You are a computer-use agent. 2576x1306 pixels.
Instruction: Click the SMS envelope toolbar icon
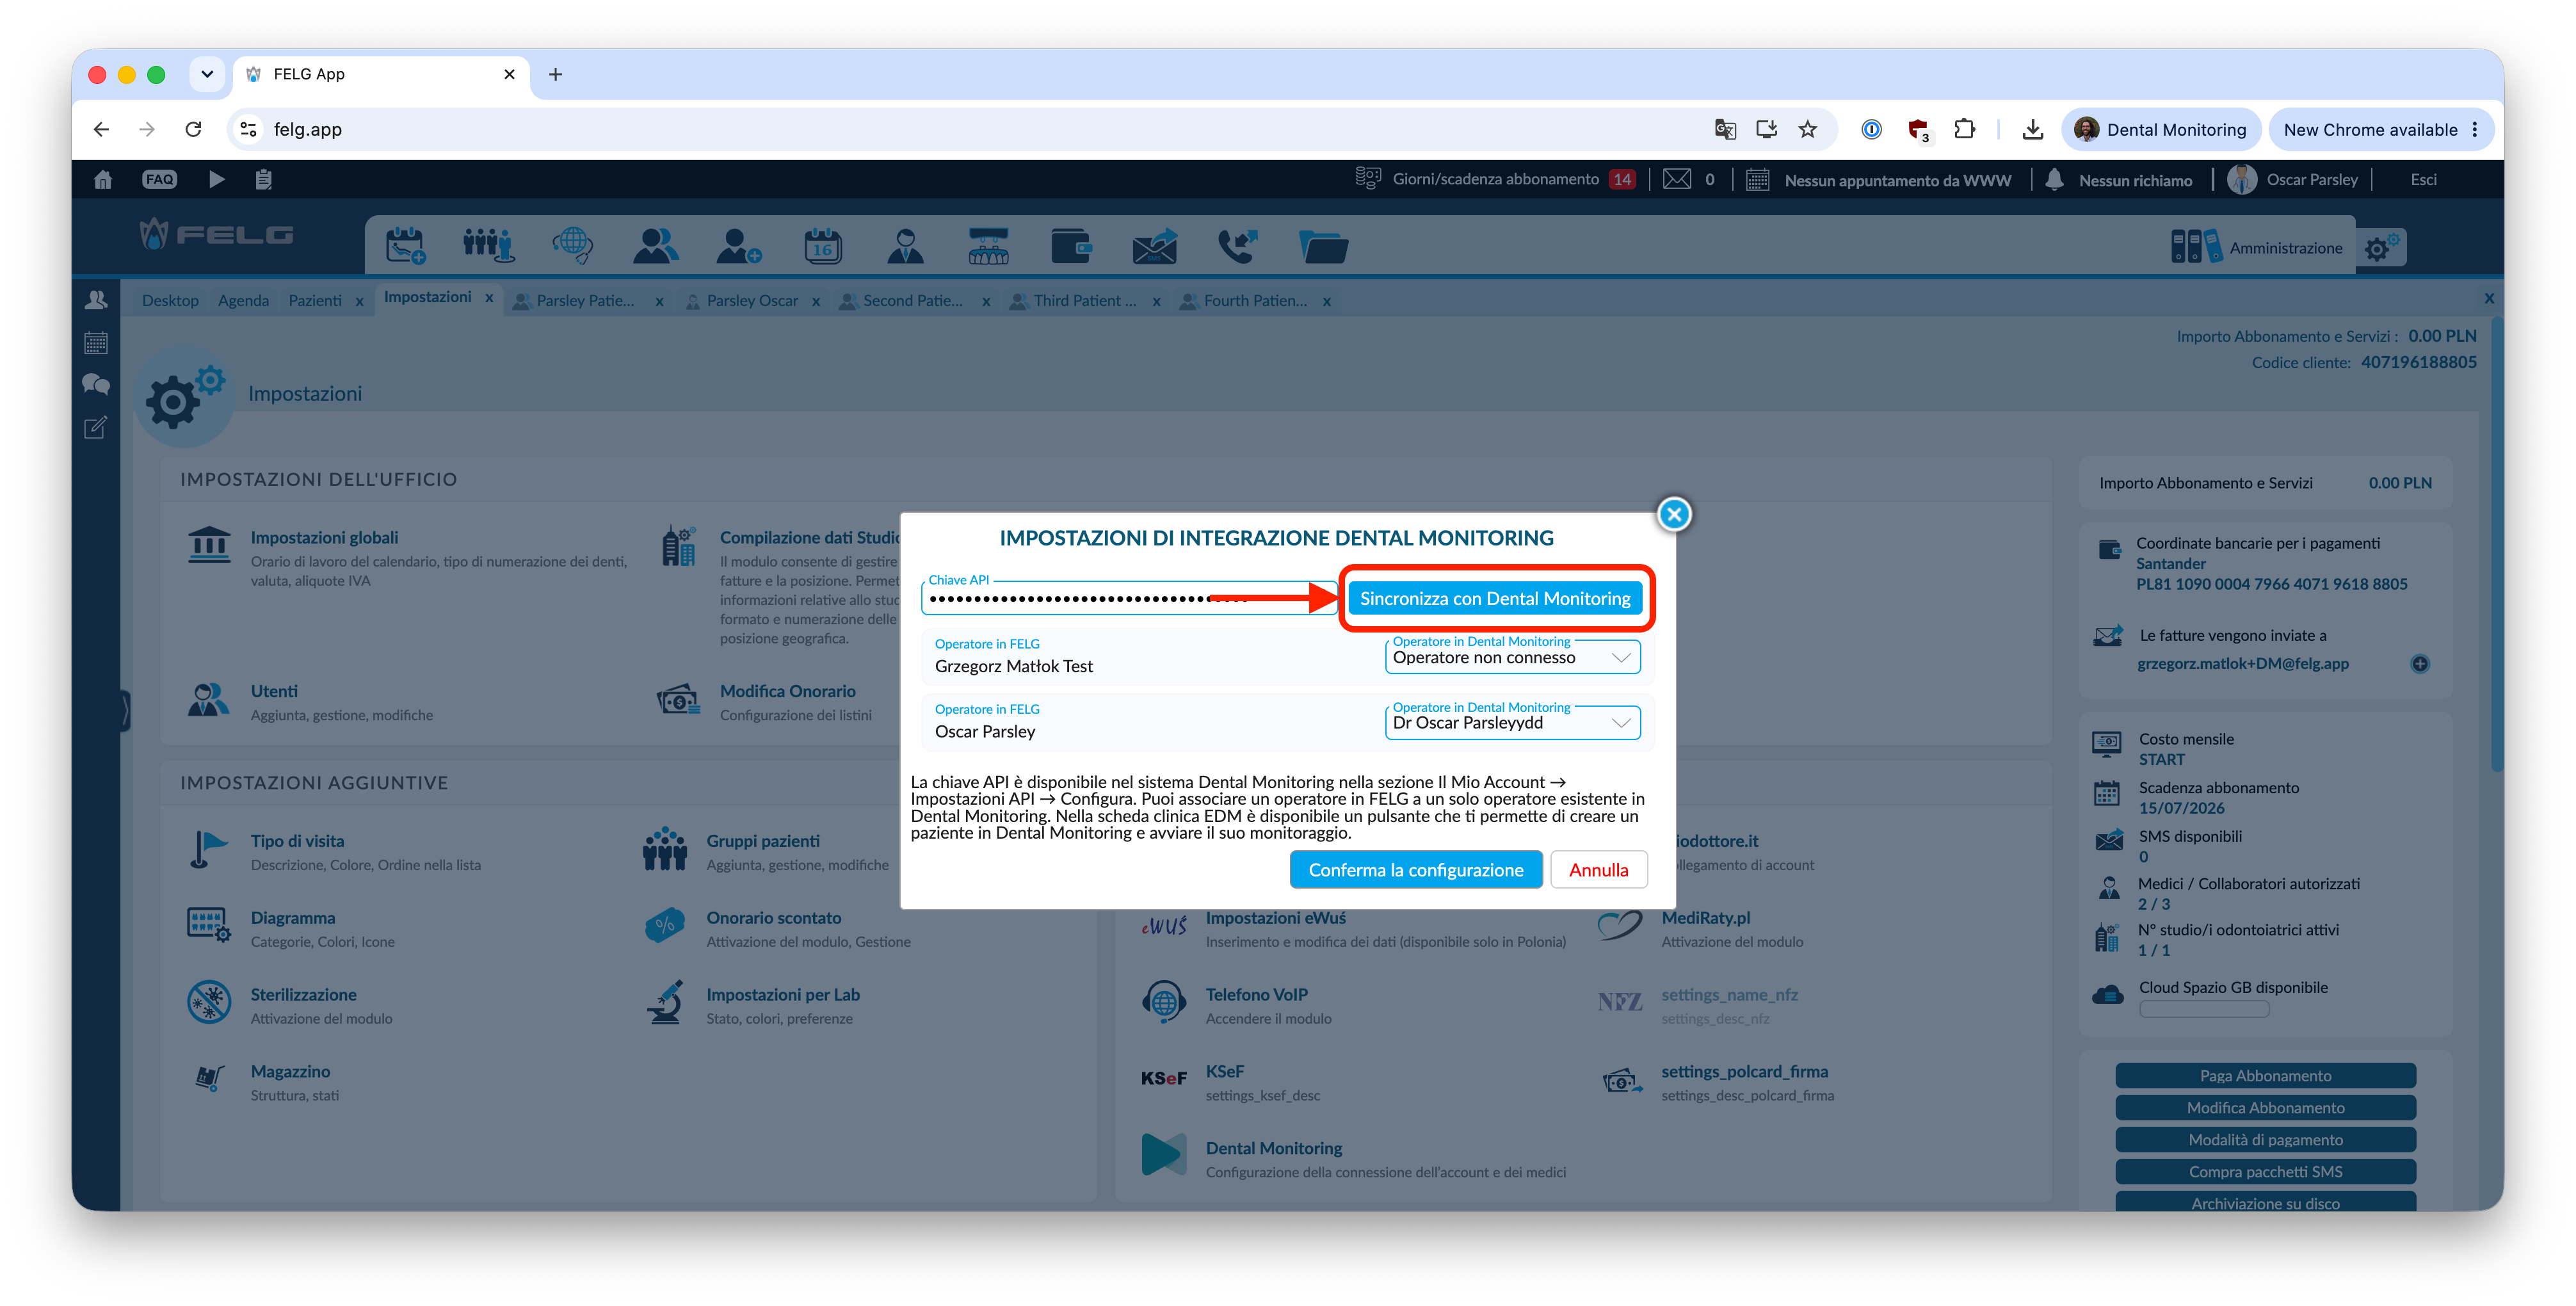[x=1154, y=245]
